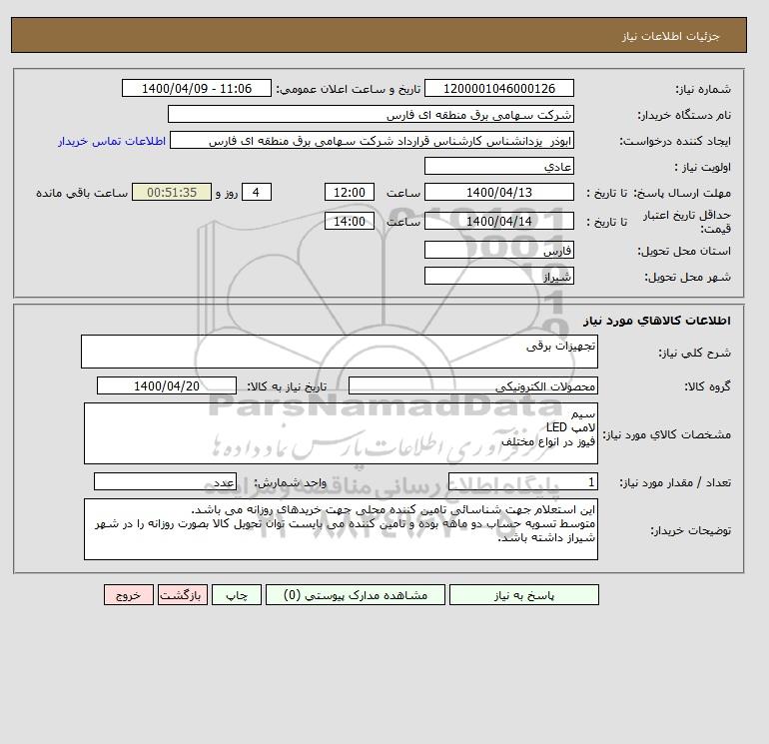This screenshot has height=744, width=769.
Task: Click the ساعت باقی مانده label
Action: pyautogui.click(x=82, y=193)
